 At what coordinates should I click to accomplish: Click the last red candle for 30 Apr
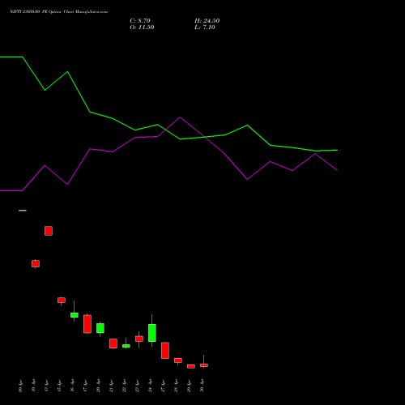204,365
